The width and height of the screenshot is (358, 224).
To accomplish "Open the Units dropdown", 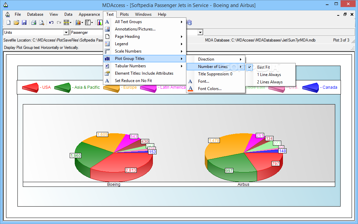I will tap(66, 32).
